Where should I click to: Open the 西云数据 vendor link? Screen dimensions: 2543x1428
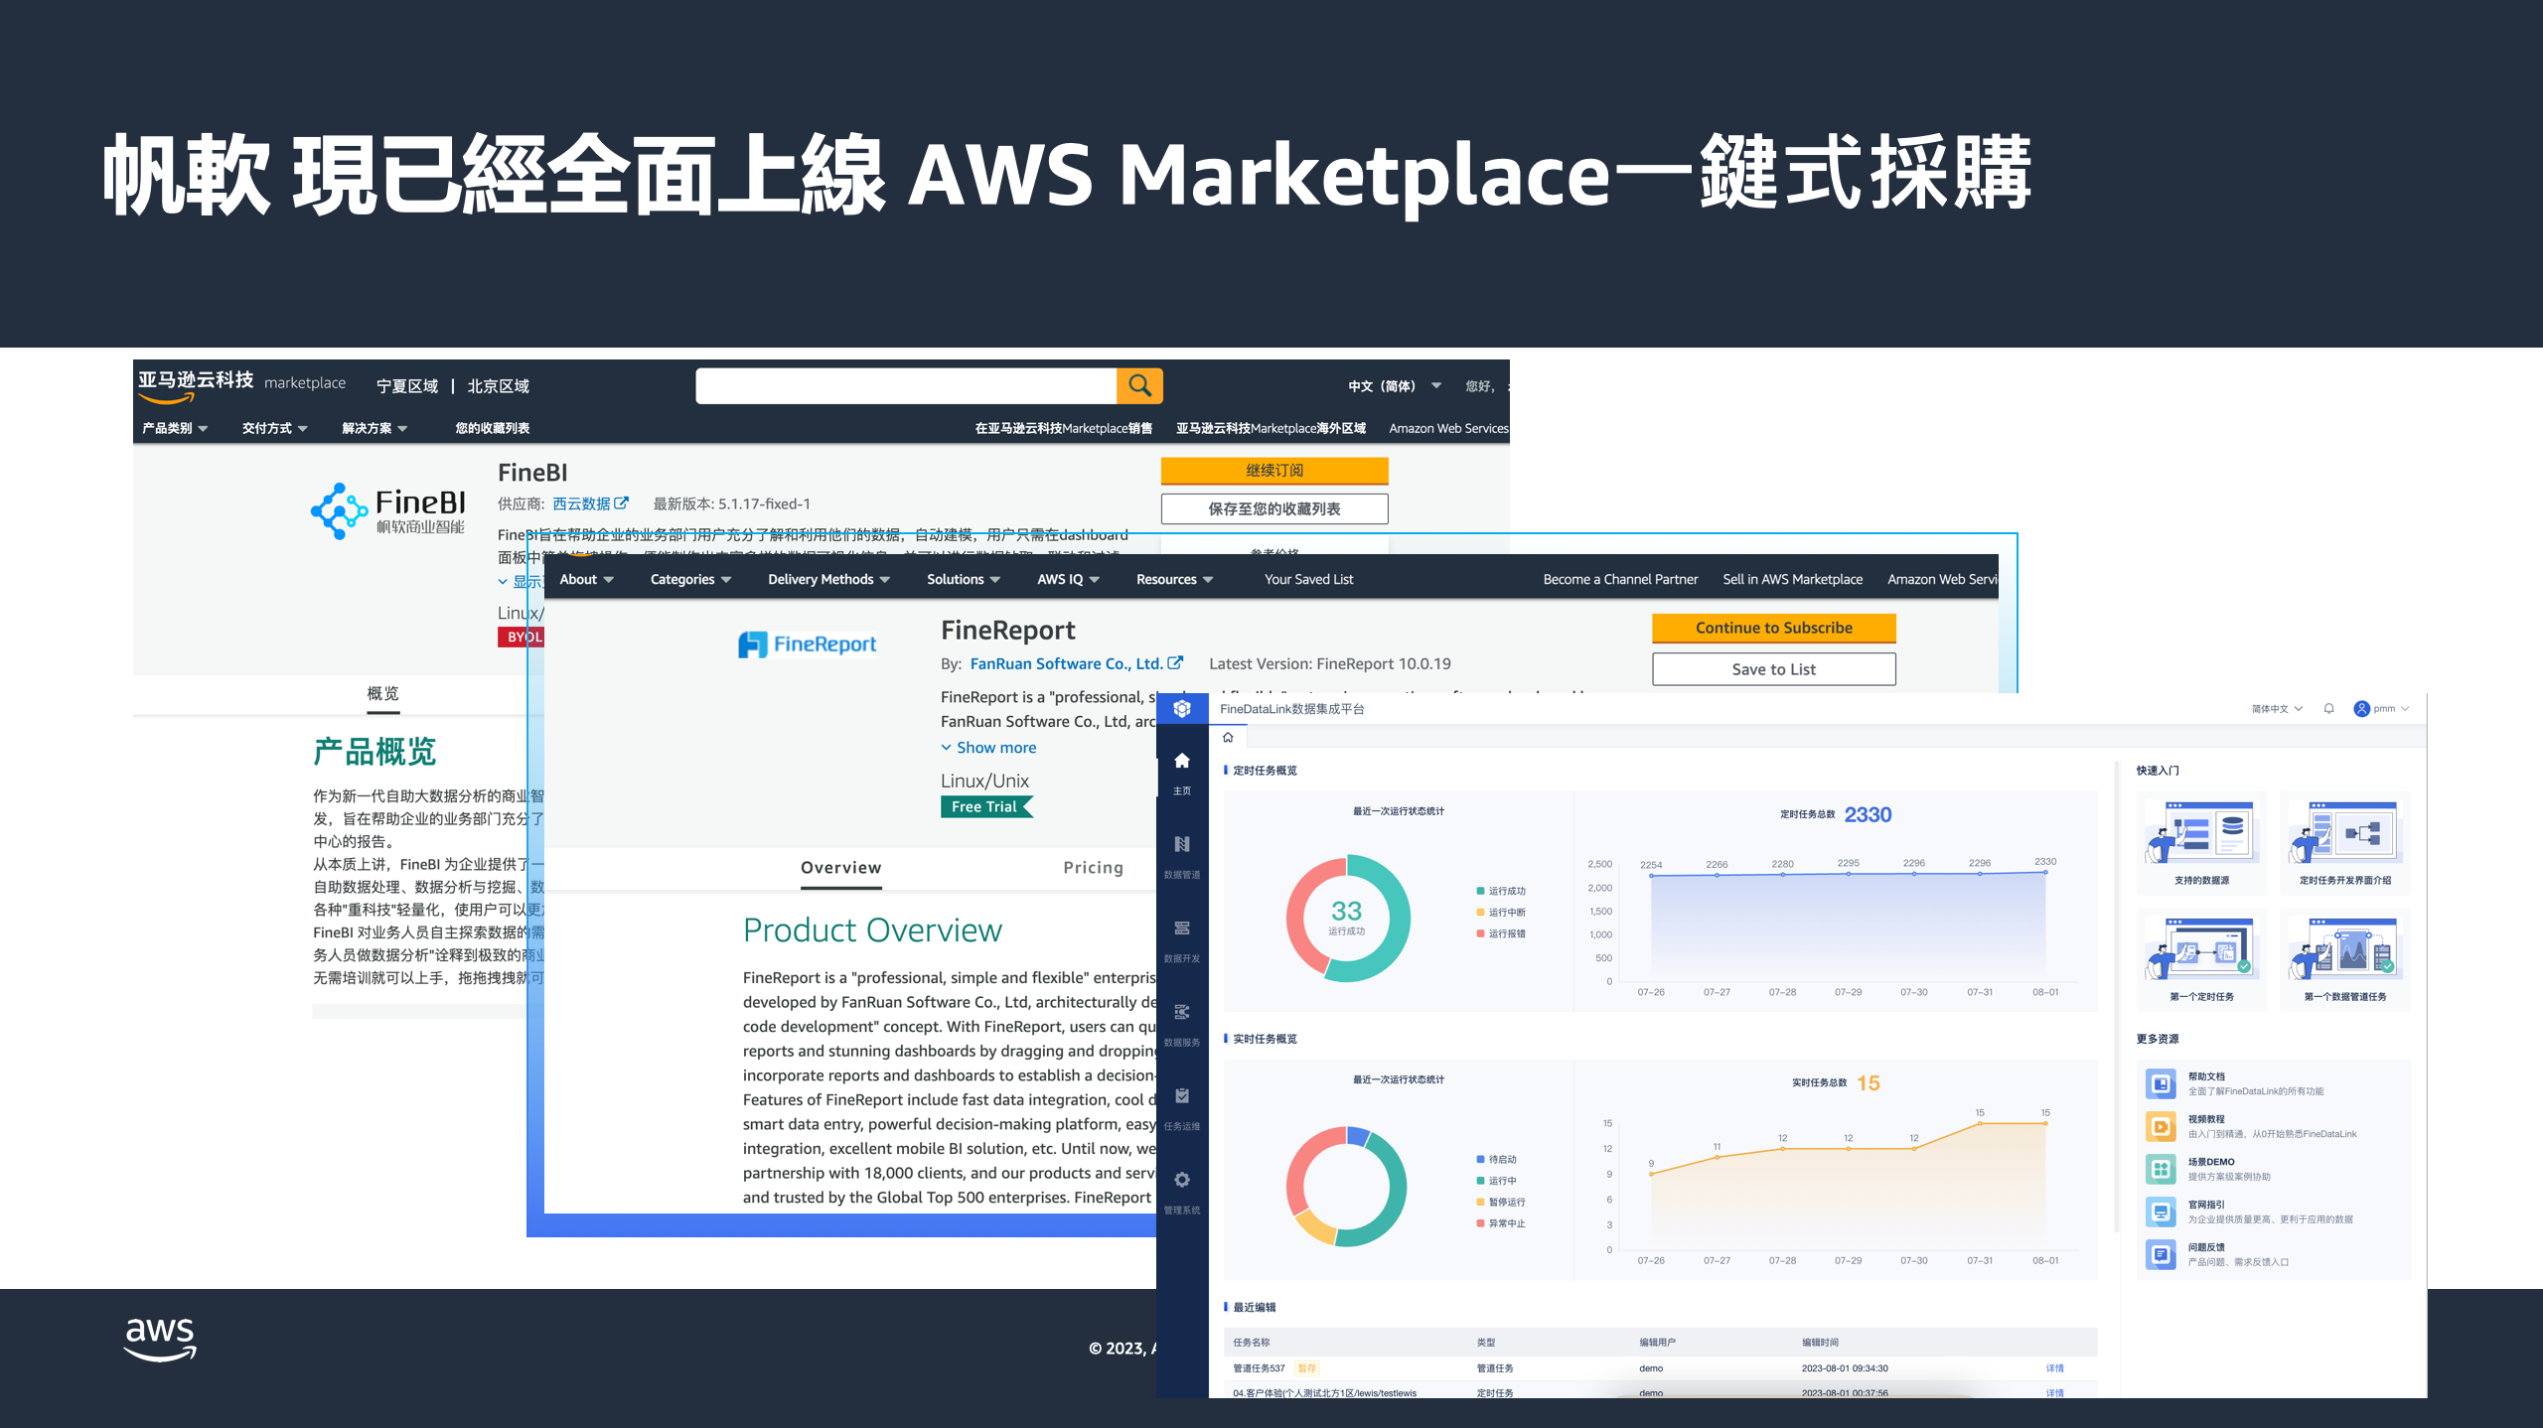click(x=581, y=503)
